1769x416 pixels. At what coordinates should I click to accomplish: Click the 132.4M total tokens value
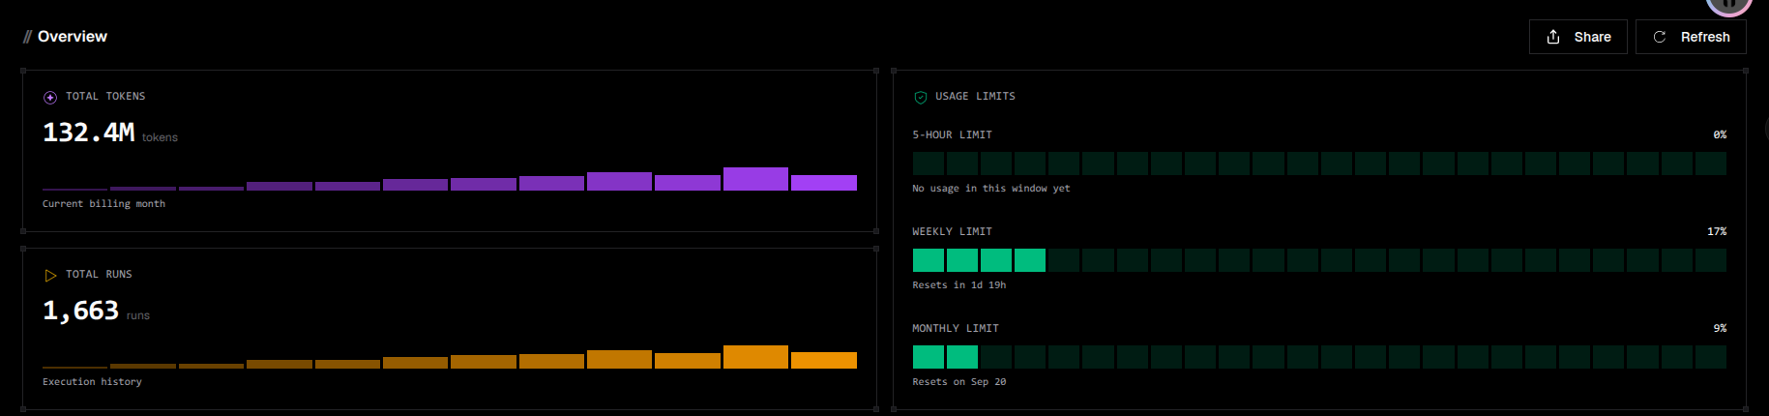click(x=89, y=133)
